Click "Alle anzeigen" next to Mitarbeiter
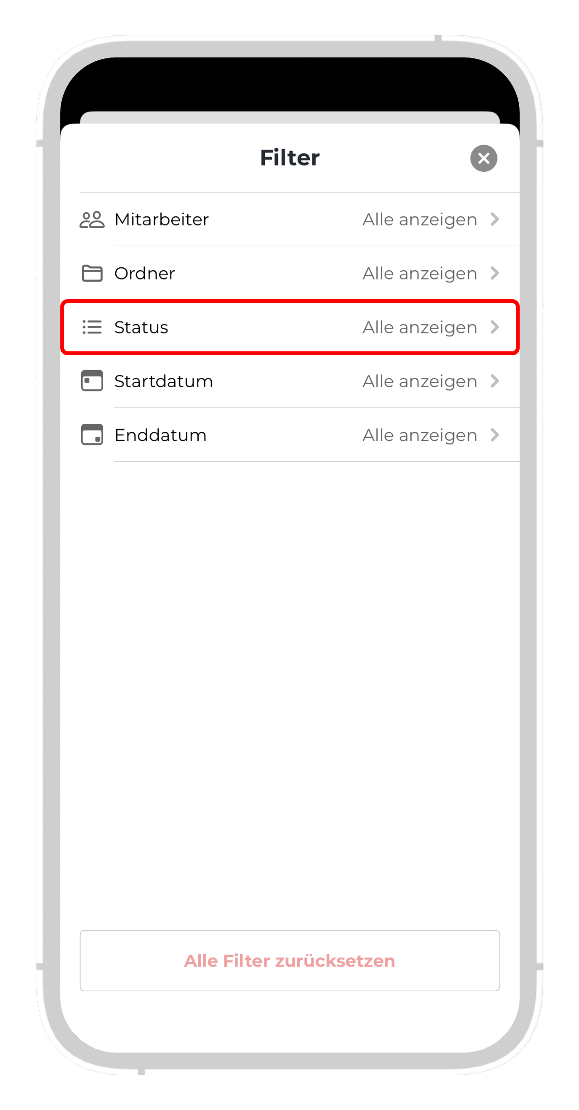The height and width of the screenshot is (1110, 579). [x=420, y=220]
